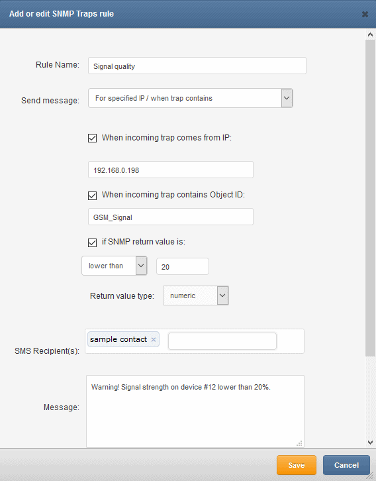Viewport: 376px width, 481px height.
Task: Close the SNMP Traps rule dialog
Action: pyautogui.click(x=365, y=14)
